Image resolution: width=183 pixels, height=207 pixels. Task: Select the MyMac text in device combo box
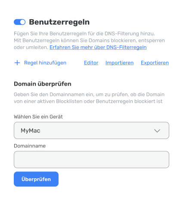pyautogui.click(x=31, y=131)
